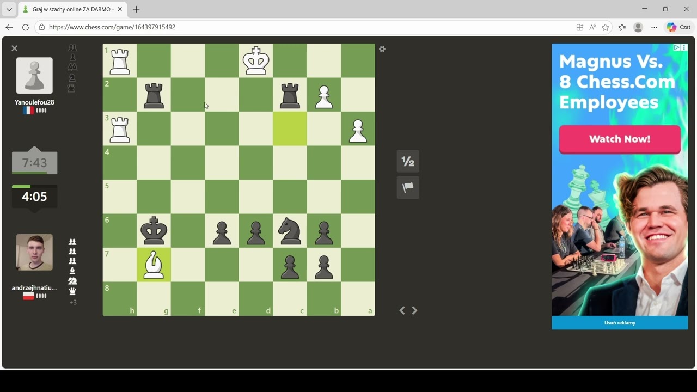This screenshot has height=392, width=697.
Task: Resign using the flag button
Action: point(408,187)
